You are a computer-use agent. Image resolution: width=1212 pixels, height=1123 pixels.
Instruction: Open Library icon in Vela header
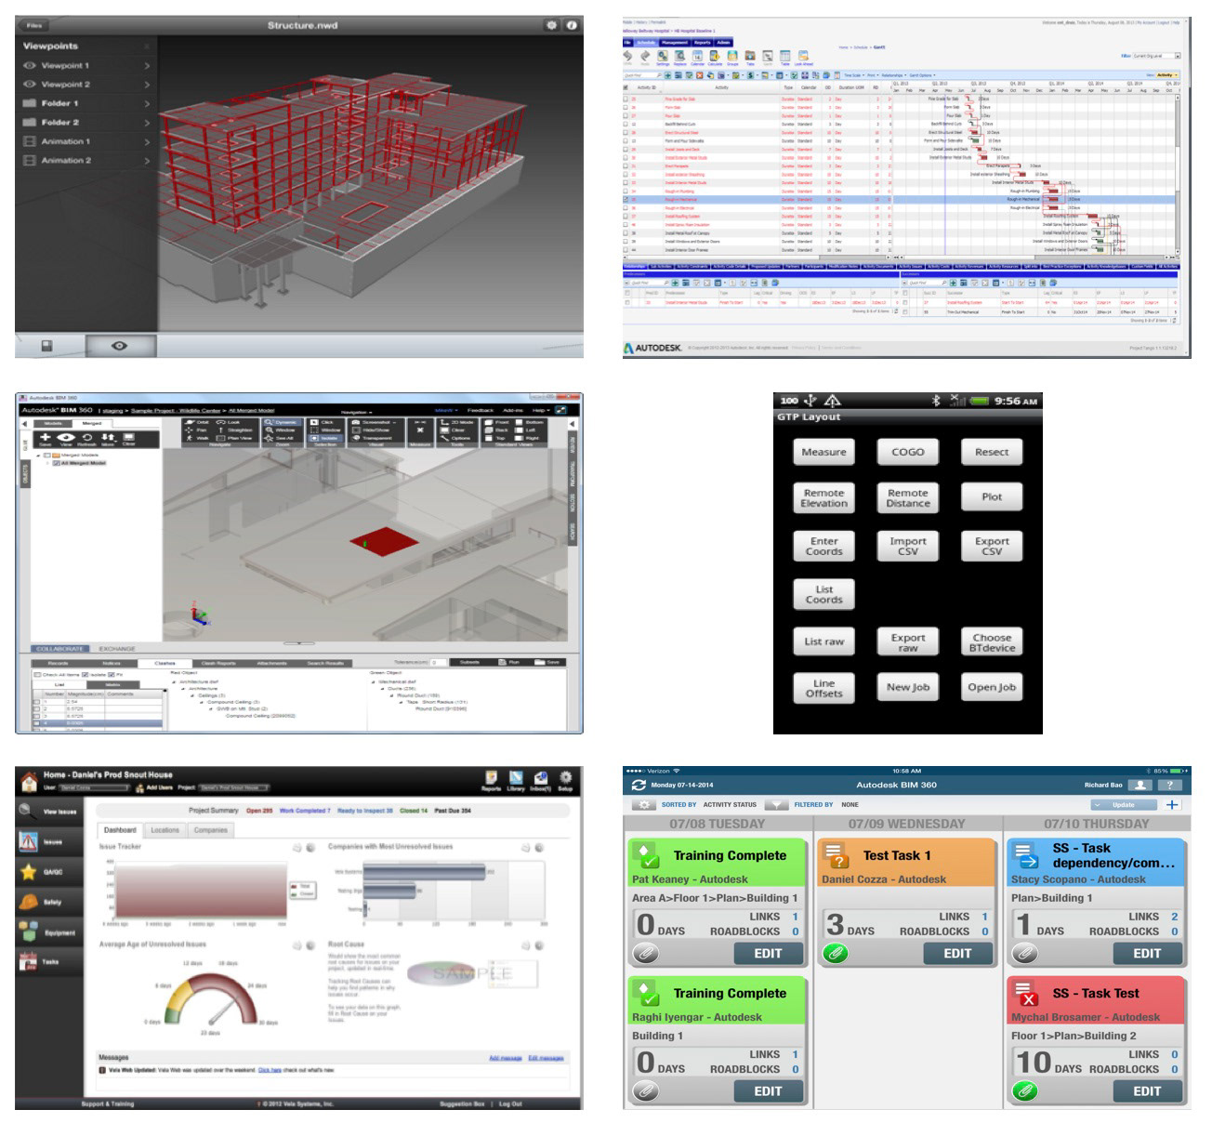click(516, 782)
